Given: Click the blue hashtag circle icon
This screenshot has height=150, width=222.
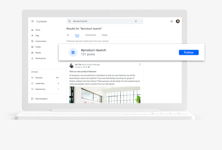Looking at the screenshot, I should click(x=73, y=53).
